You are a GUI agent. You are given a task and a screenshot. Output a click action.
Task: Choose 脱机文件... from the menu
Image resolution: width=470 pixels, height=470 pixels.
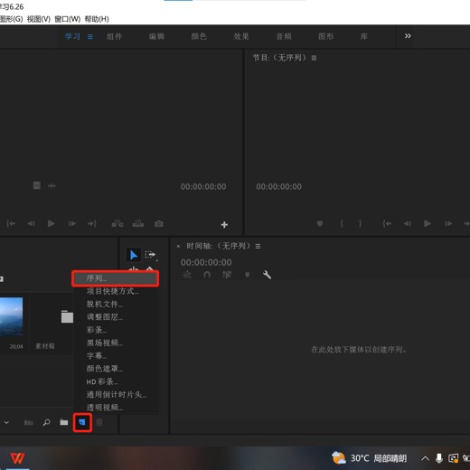pos(117,304)
